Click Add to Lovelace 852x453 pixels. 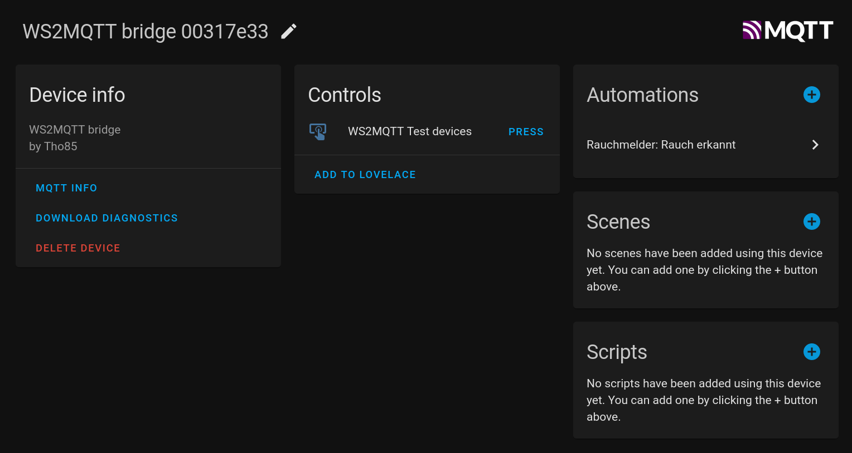365,175
